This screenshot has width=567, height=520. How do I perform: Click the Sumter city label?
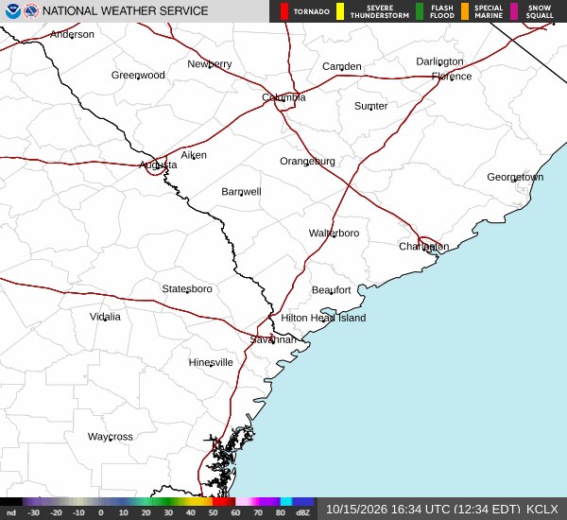point(370,106)
